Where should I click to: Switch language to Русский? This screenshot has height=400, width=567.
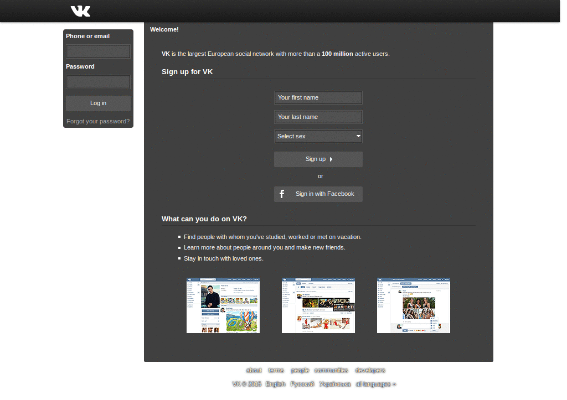click(x=302, y=384)
